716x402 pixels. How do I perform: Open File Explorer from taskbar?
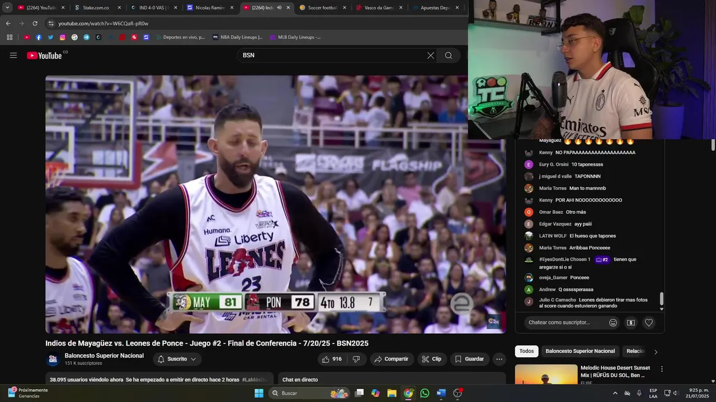click(392, 393)
